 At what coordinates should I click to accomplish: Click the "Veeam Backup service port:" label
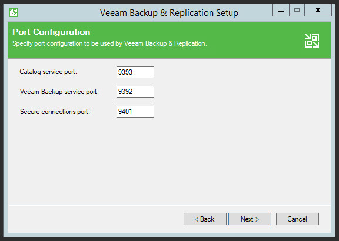[59, 92]
